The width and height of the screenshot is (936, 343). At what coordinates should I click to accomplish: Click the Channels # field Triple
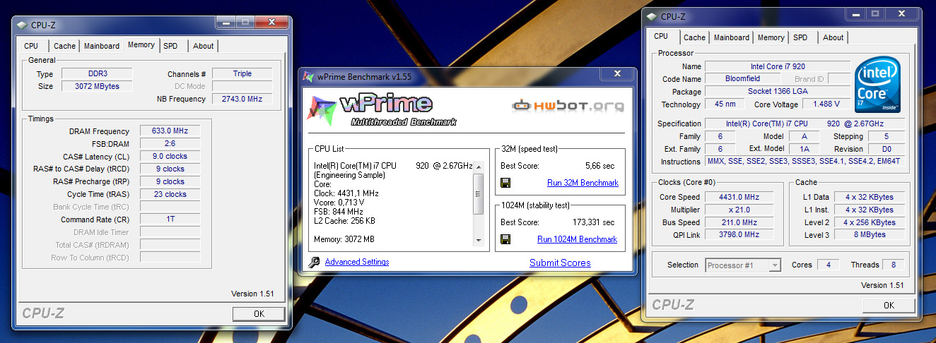click(x=242, y=73)
